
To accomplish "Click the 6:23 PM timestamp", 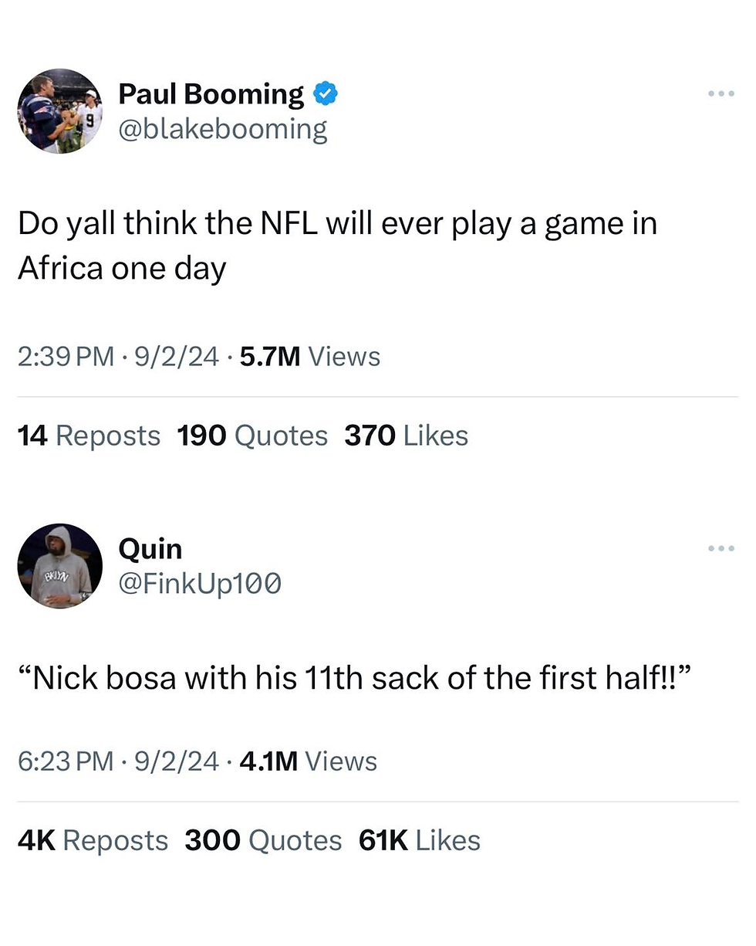I will tap(65, 761).
